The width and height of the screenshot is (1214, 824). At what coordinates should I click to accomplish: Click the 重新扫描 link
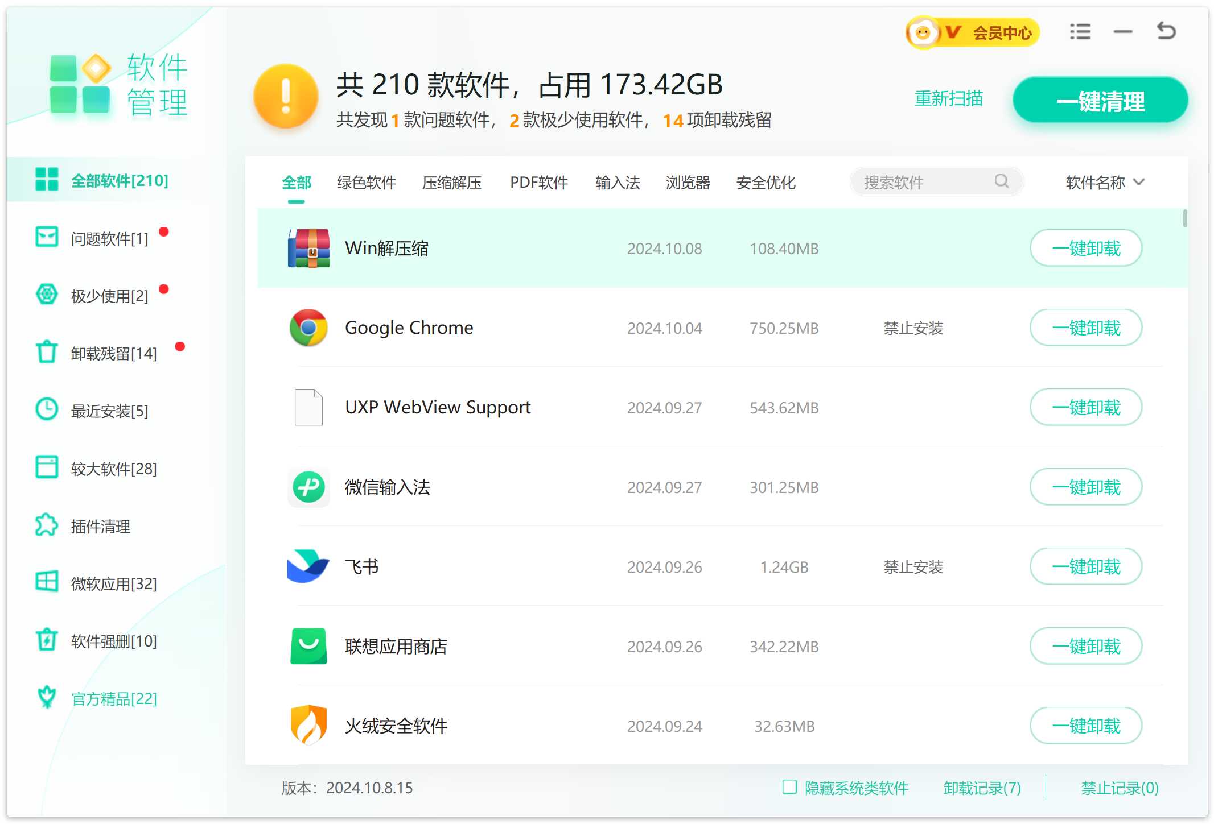949,98
